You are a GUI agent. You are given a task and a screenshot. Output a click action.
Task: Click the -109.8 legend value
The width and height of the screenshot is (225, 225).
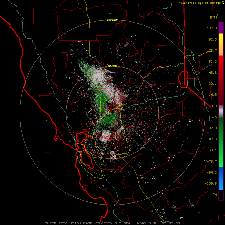tap(211, 183)
